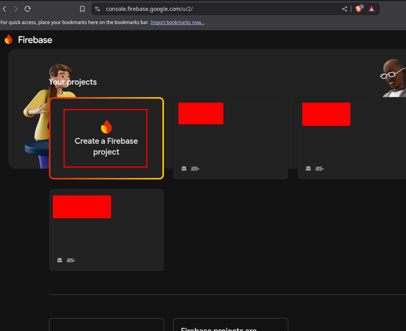Viewport: 406px width, 331px height.
Task: Click the Firebase flame logo in the header
Action: [x=9, y=40]
